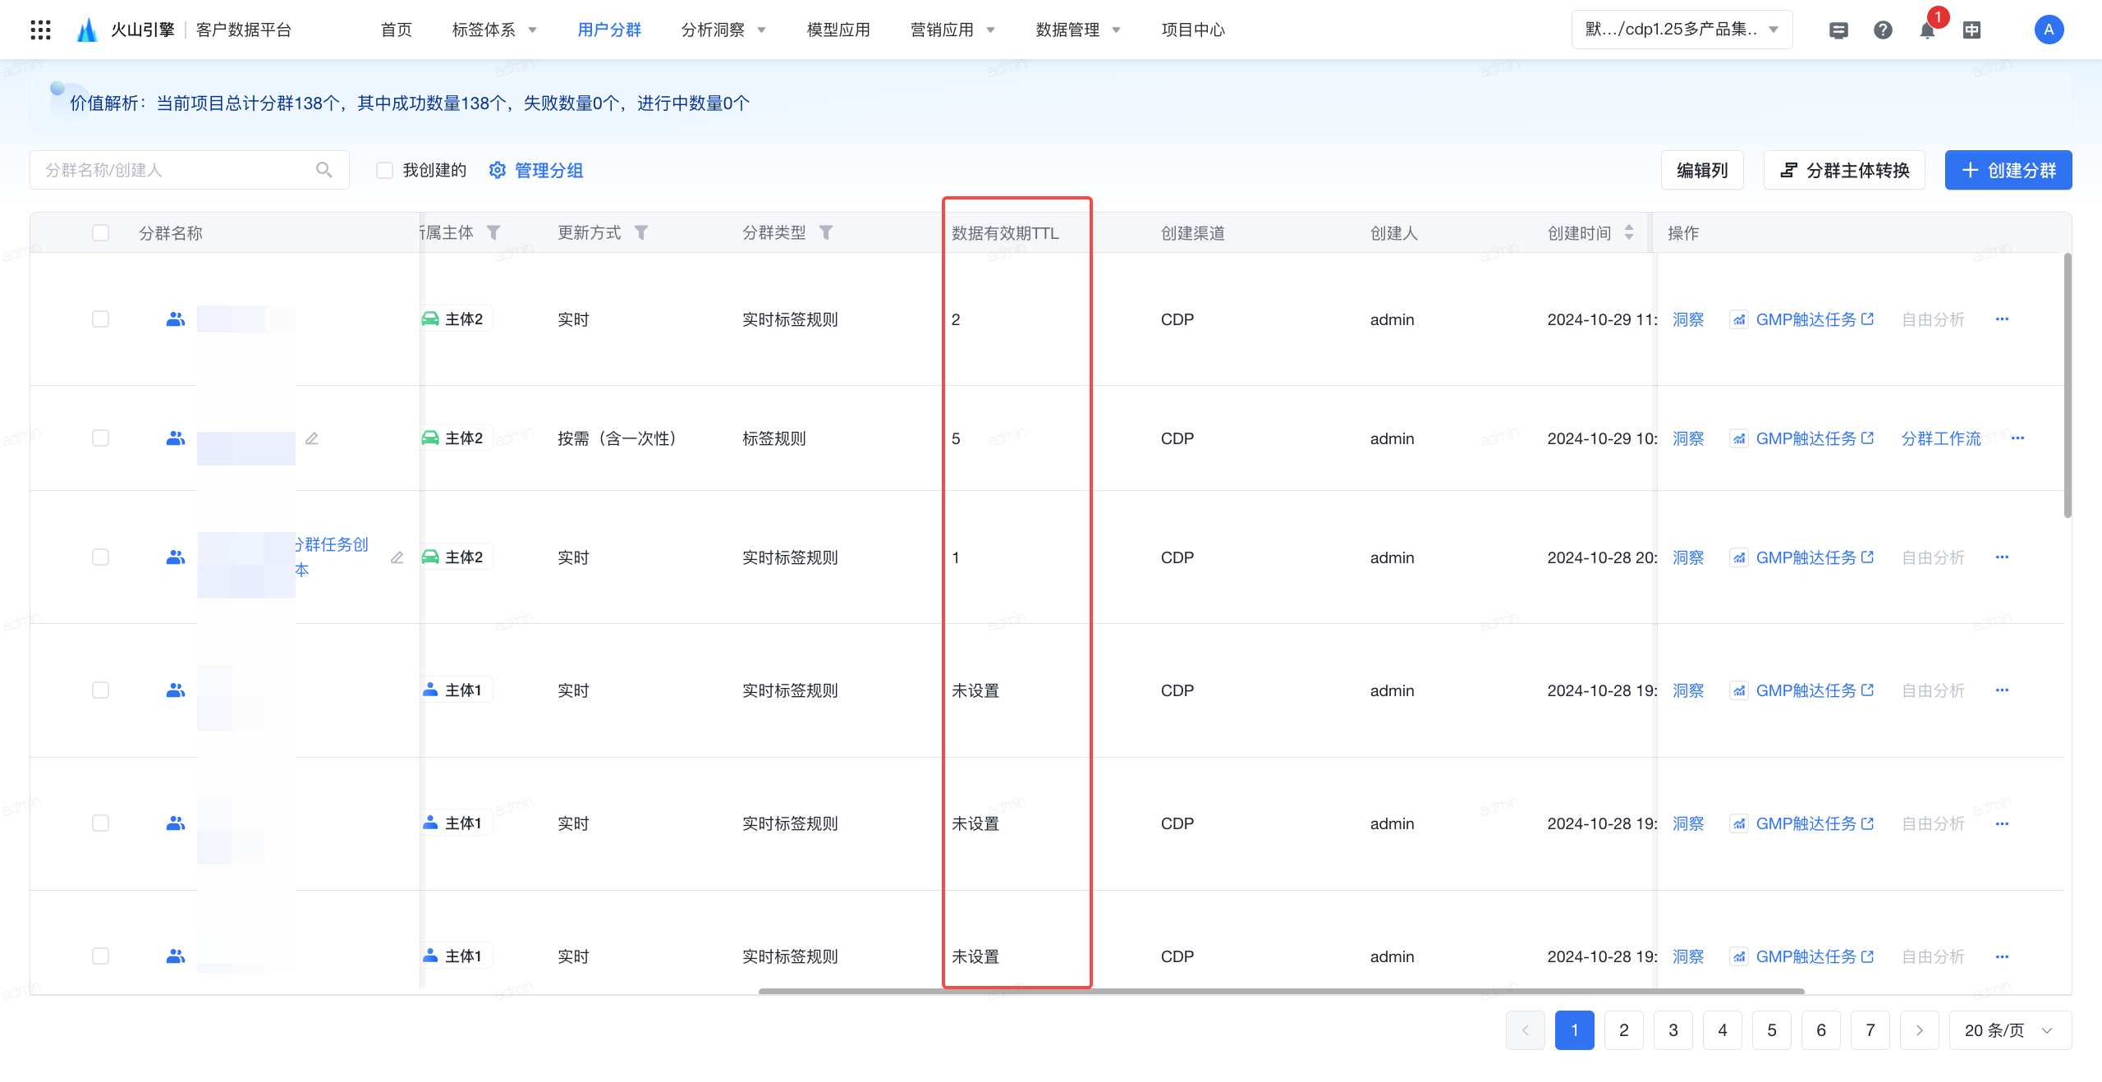The image size is (2102, 1082).
Task: Go to page 2
Action: point(1623,1030)
